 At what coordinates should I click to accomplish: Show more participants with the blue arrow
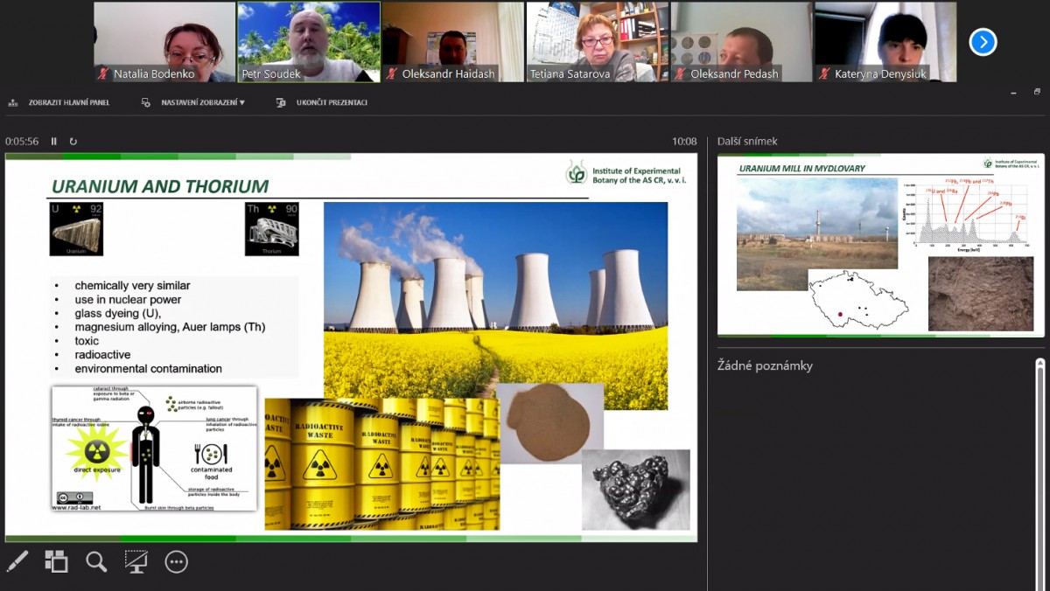[983, 41]
